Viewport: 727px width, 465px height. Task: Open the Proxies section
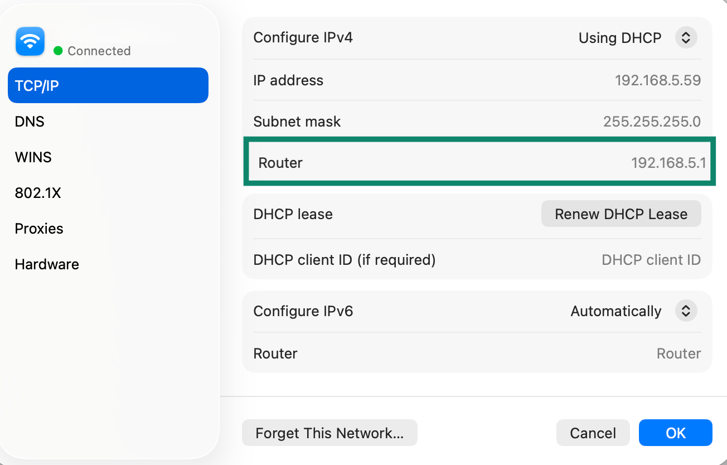[x=39, y=229]
